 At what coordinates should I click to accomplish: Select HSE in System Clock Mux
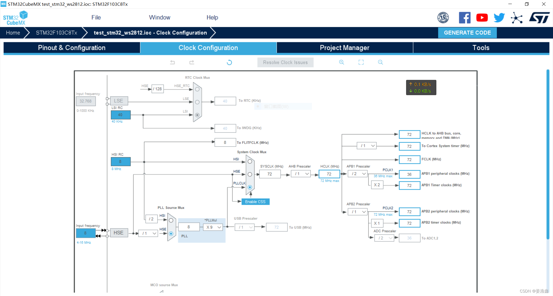point(250,174)
